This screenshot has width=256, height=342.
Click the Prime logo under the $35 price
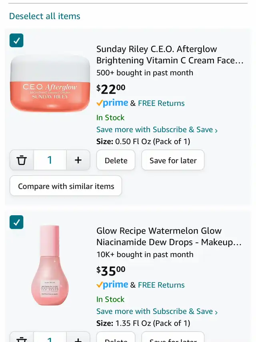click(x=112, y=285)
